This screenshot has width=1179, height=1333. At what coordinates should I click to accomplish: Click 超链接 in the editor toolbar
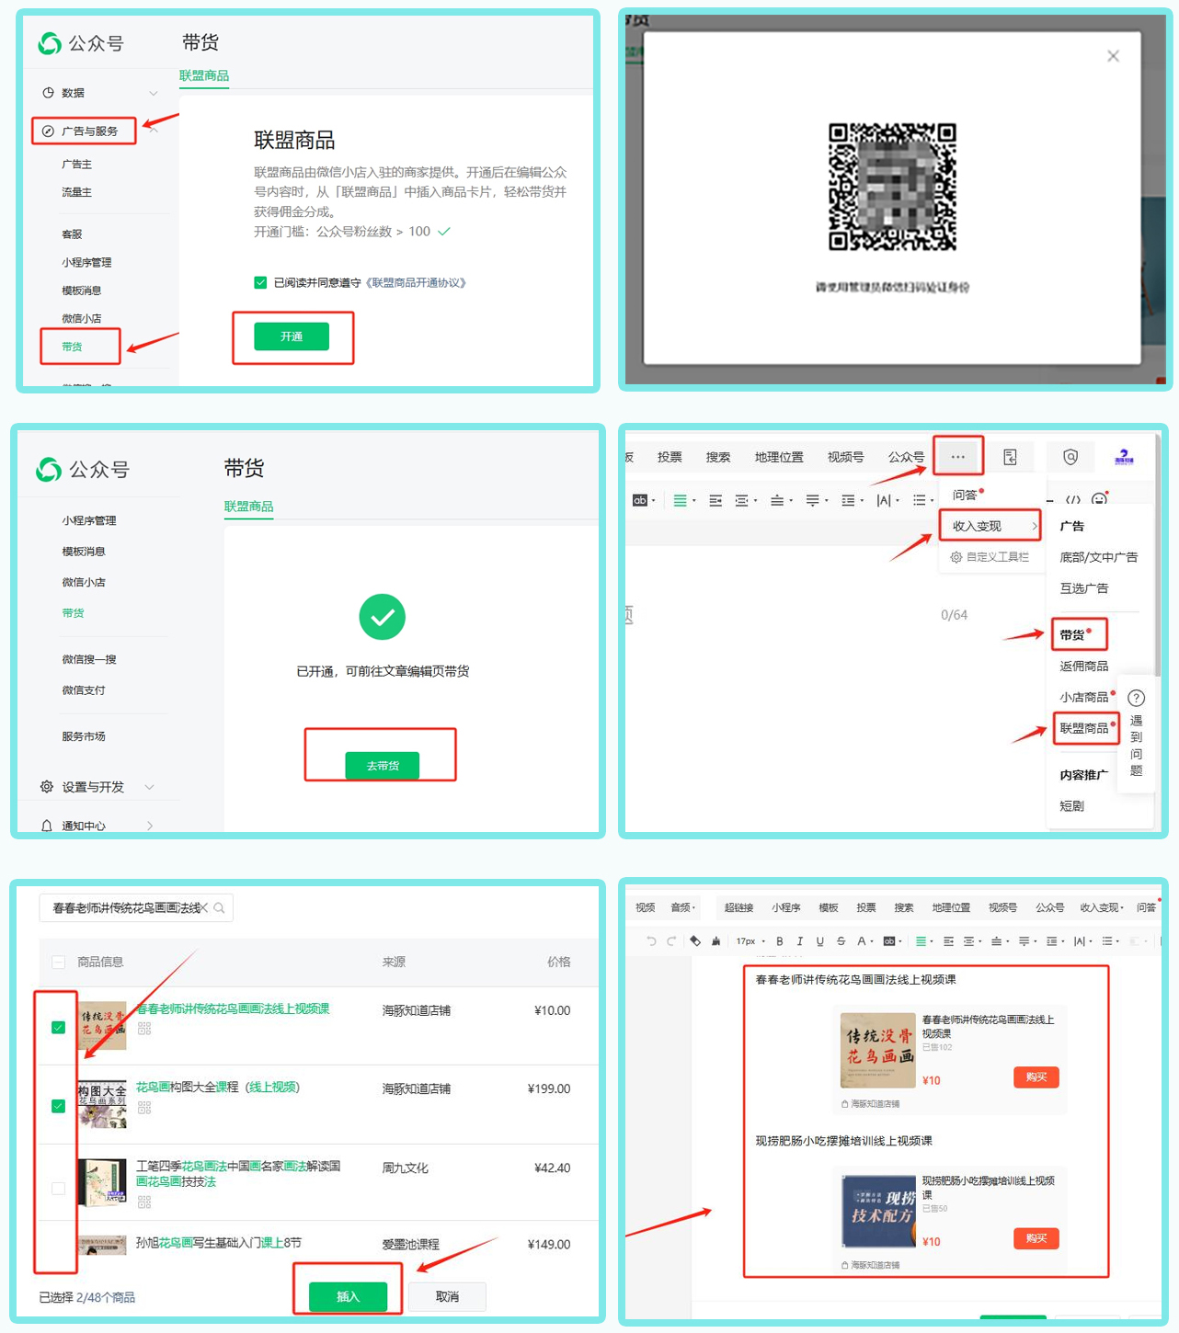(738, 907)
